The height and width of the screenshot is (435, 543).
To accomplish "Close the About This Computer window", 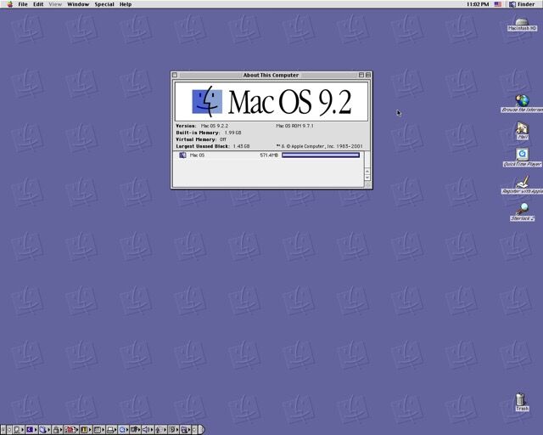I will [175, 75].
